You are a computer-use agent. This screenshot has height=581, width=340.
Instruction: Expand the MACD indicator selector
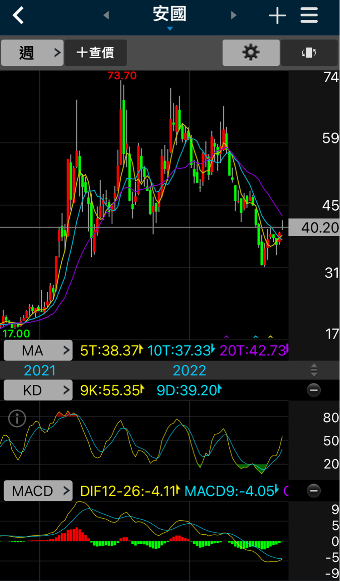click(x=38, y=491)
